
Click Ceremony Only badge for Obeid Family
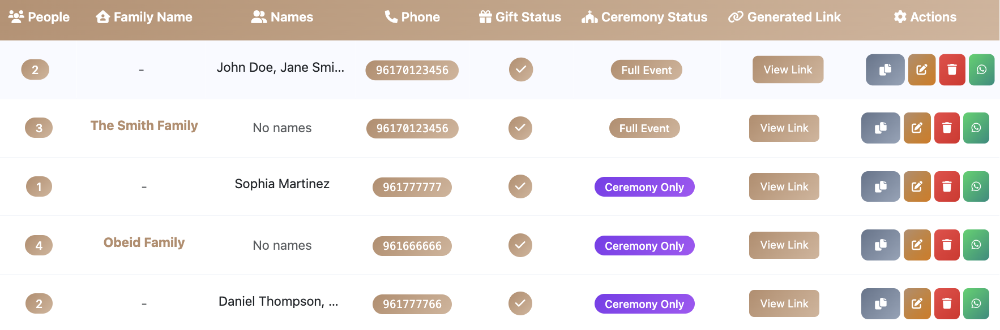click(x=644, y=246)
